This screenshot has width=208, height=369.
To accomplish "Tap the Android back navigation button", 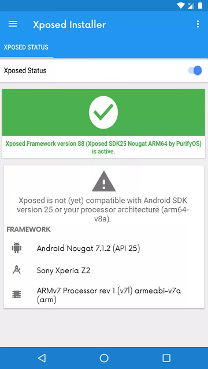I will coord(42,358).
